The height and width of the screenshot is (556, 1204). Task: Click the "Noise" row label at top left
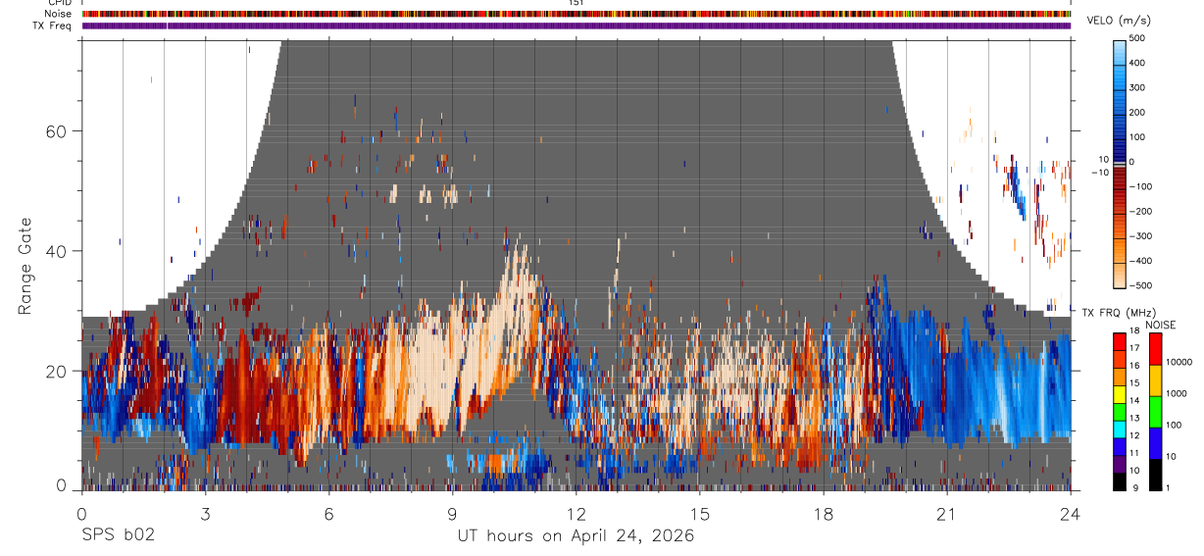click(58, 14)
